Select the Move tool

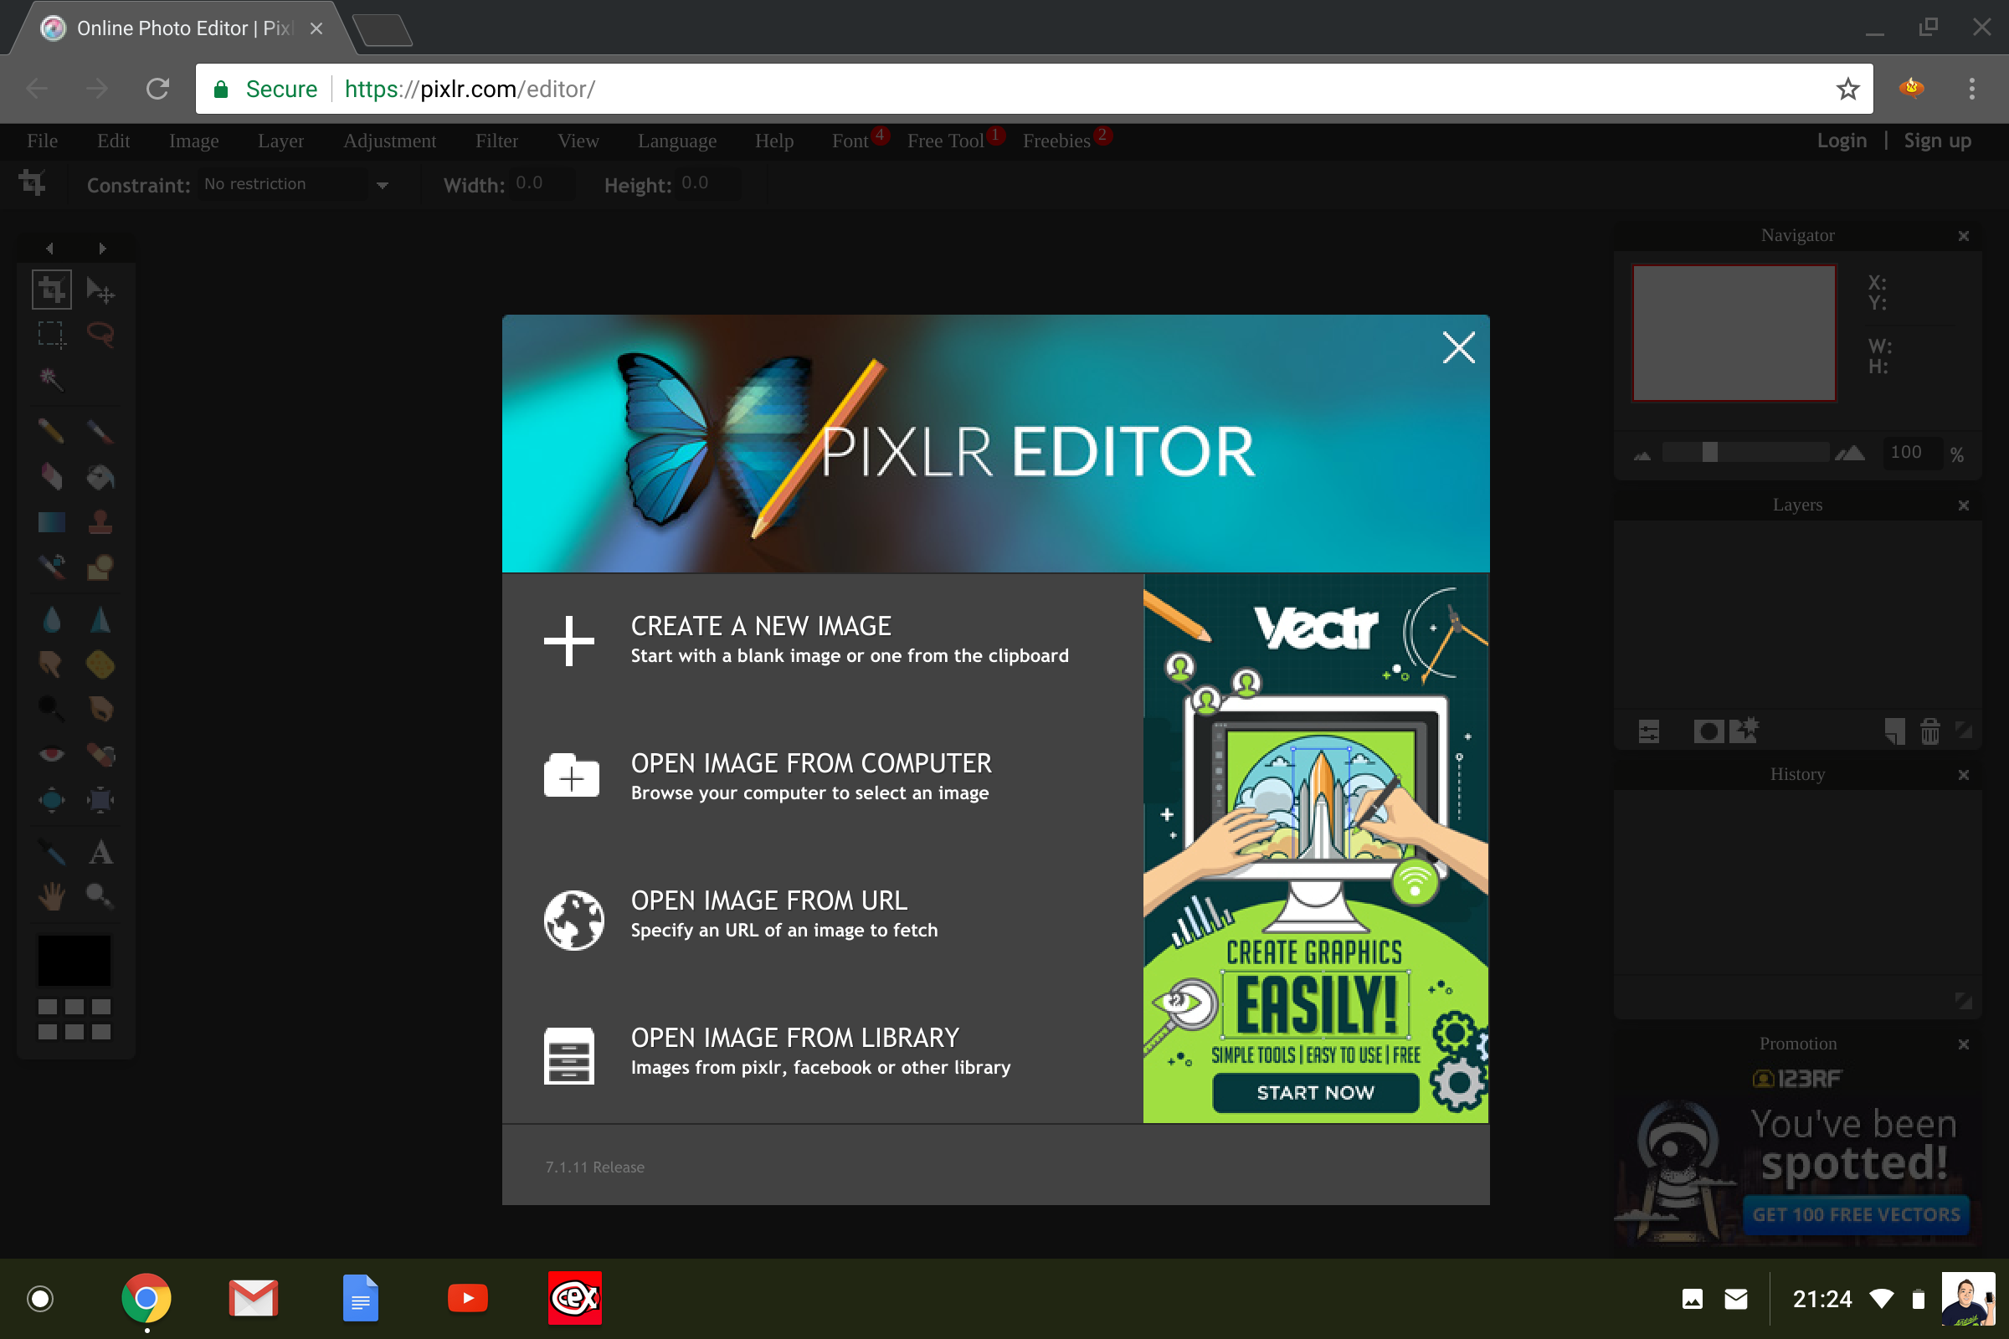100,290
